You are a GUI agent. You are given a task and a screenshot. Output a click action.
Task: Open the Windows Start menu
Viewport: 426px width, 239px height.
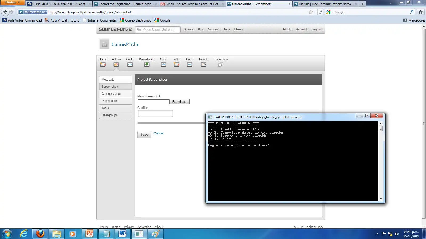7,234
